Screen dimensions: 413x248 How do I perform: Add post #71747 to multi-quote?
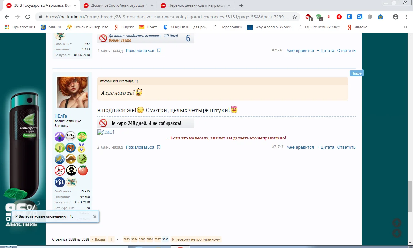326,147
